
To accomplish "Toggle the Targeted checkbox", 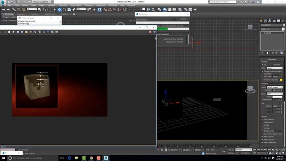I will (262, 74).
